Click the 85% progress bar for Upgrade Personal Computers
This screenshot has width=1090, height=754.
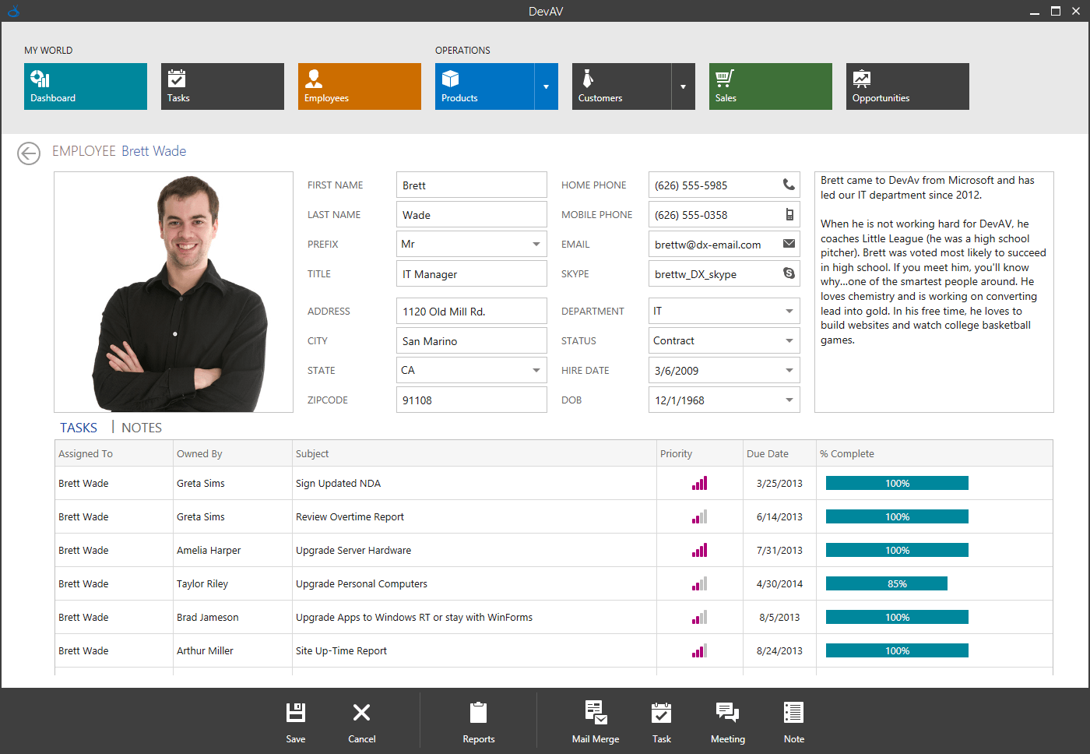click(886, 583)
